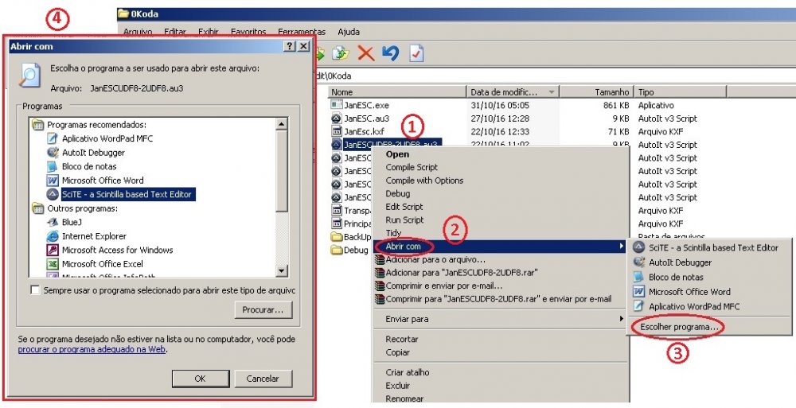Click the red X delete toolbar icon
Image resolution: width=796 pixels, height=408 pixels.
tap(365, 53)
